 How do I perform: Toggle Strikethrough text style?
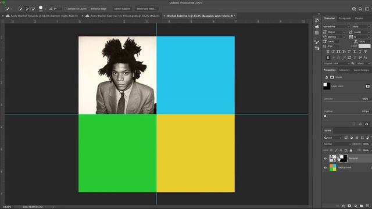[x=366, y=52]
